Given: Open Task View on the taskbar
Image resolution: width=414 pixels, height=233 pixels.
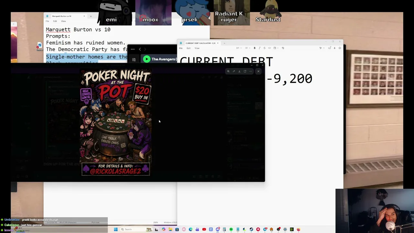Looking at the screenshot, I should click(x=156, y=229).
